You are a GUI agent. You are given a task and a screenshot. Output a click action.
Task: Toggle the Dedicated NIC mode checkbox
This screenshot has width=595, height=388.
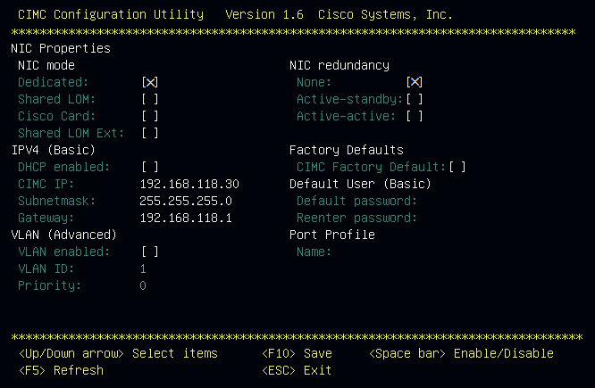tap(150, 82)
